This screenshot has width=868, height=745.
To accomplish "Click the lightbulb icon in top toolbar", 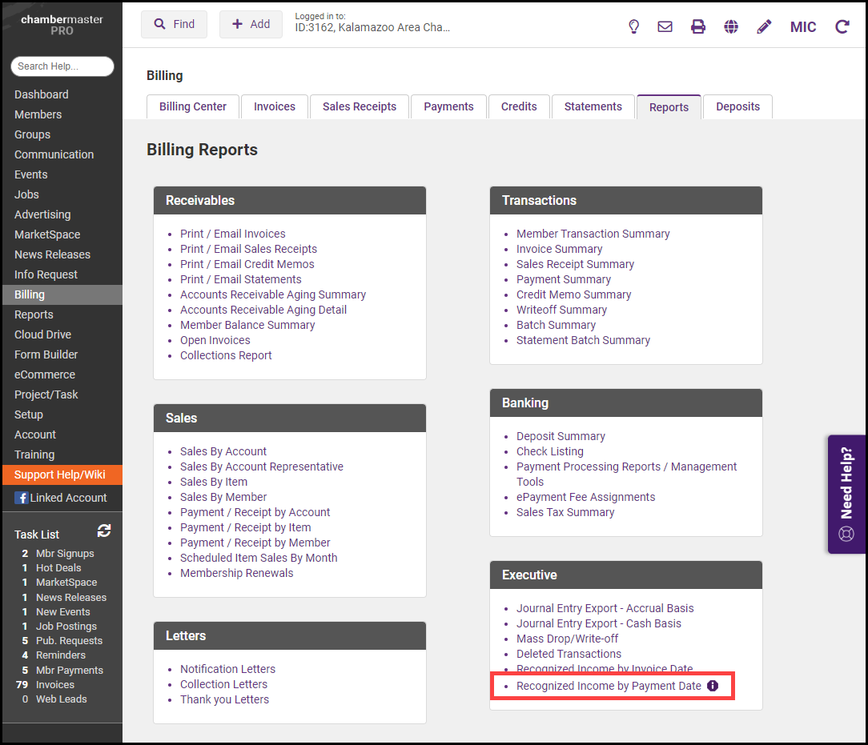I will [633, 26].
